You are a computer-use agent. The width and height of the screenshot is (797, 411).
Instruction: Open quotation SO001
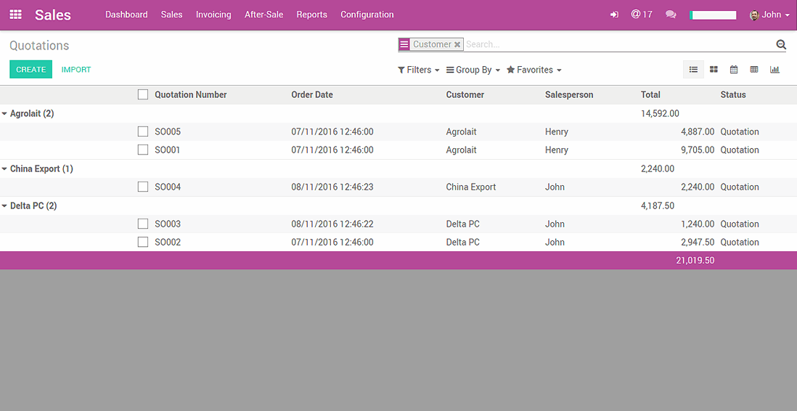pos(168,150)
